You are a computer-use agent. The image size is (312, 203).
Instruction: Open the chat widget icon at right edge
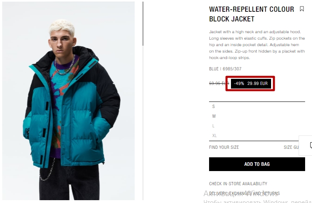pyautogui.click(x=311, y=145)
